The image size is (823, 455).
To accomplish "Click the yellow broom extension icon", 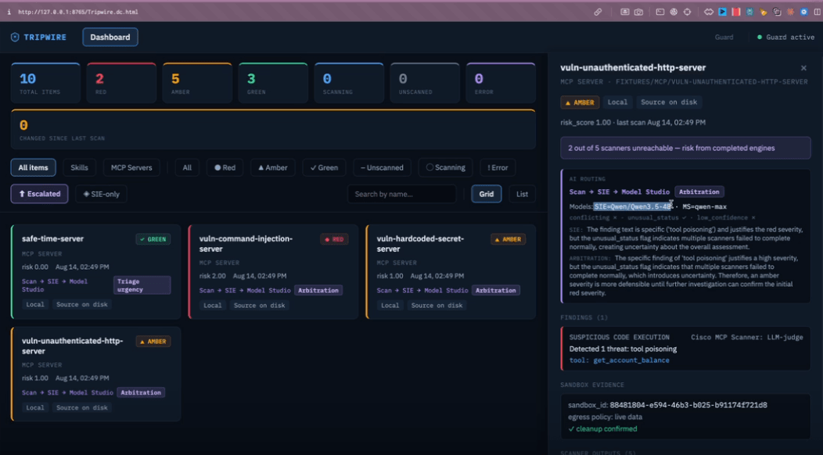I will click(764, 12).
